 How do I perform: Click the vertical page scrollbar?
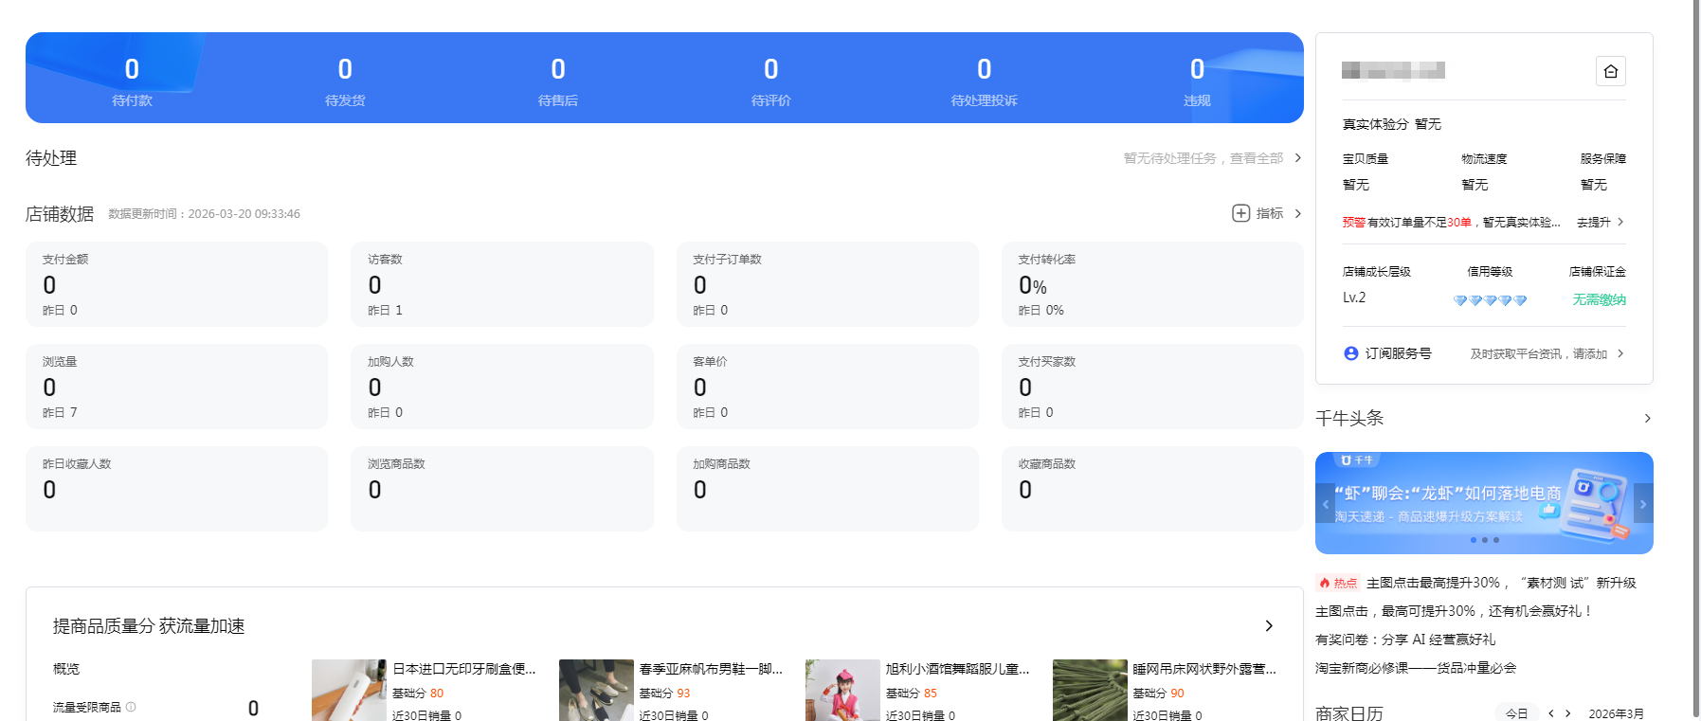[1696, 360]
